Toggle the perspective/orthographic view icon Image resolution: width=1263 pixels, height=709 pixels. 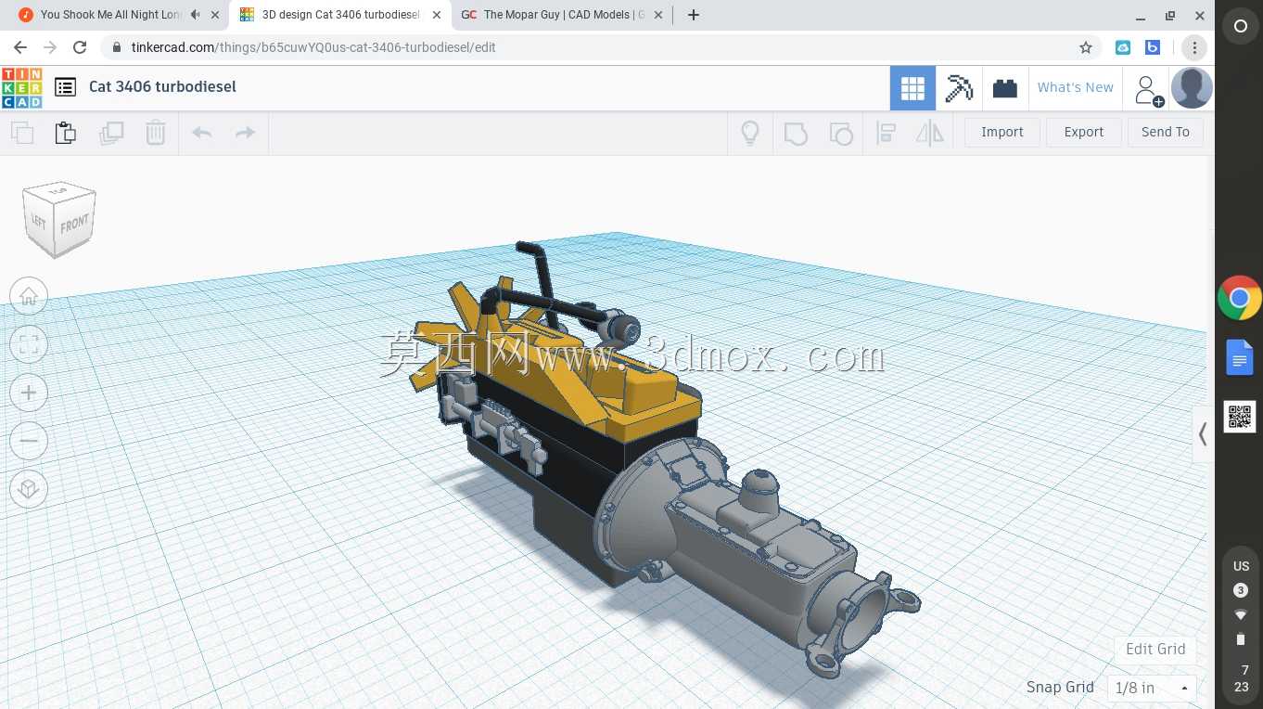[x=29, y=489]
